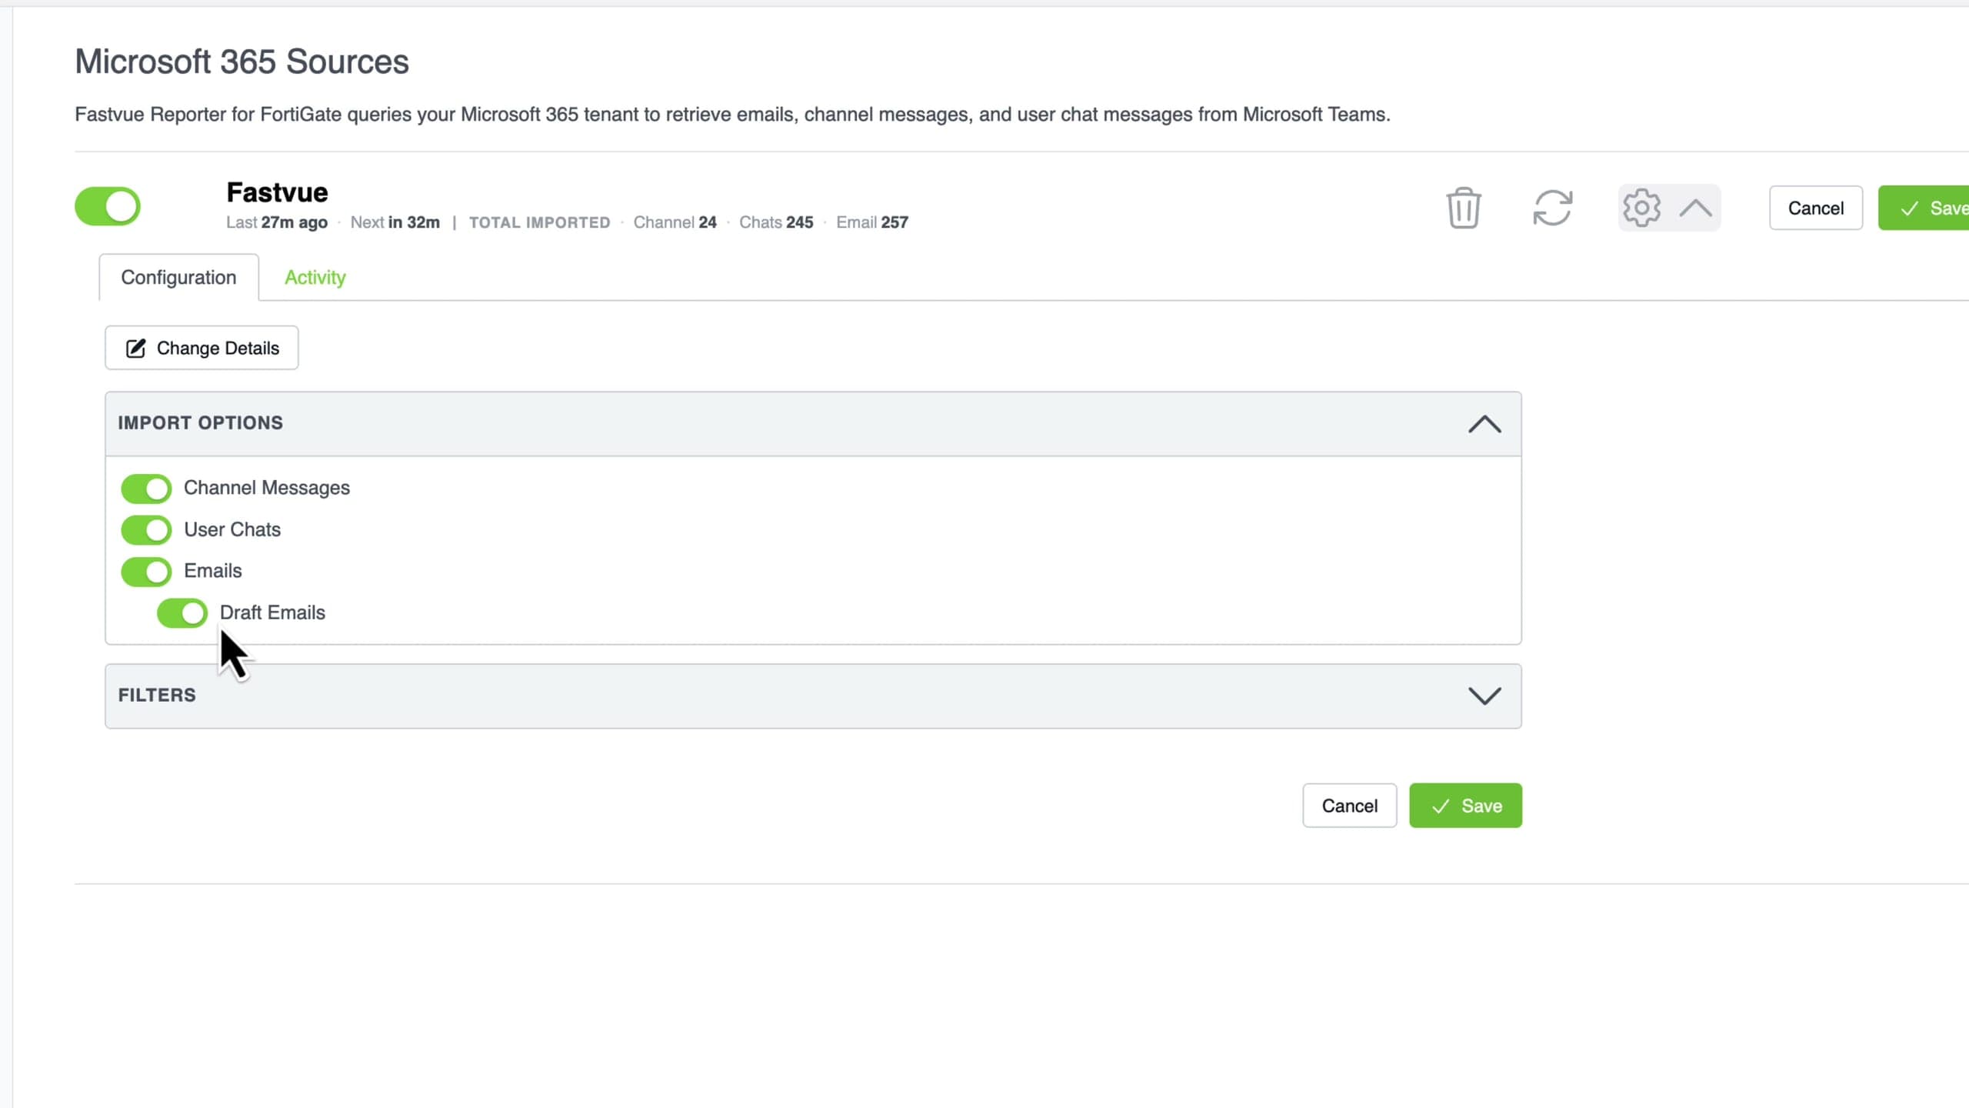Click the Emails label
The image size is (1969, 1108).
pos(212,571)
